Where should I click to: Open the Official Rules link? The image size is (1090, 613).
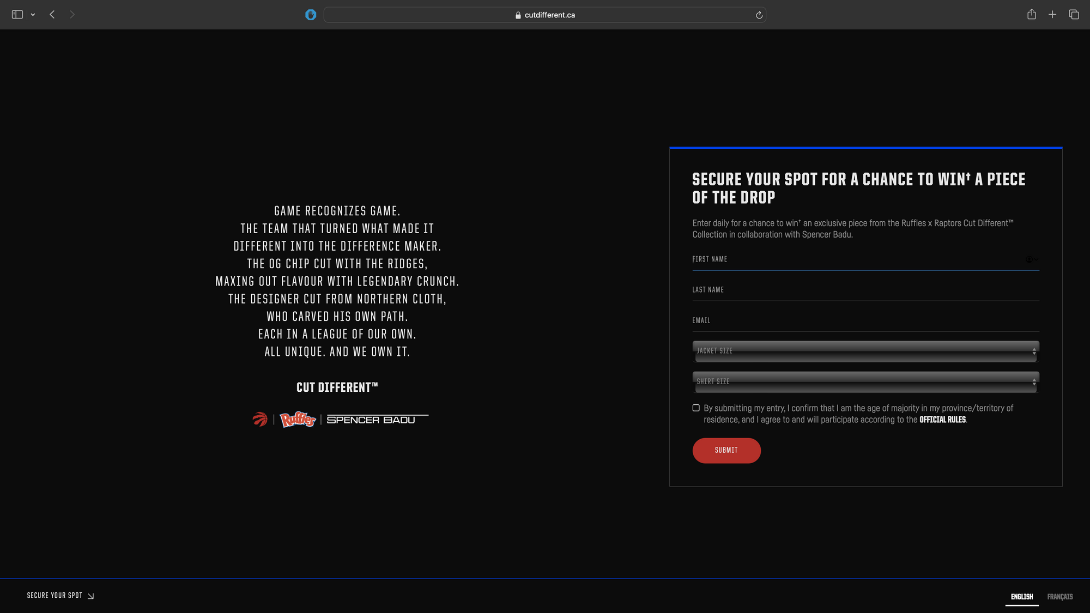tap(942, 420)
